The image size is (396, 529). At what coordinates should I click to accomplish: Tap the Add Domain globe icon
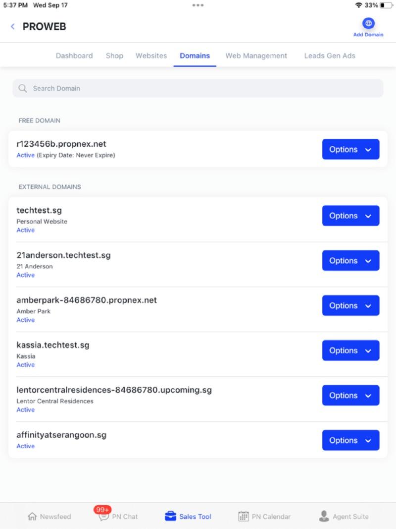(368, 23)
